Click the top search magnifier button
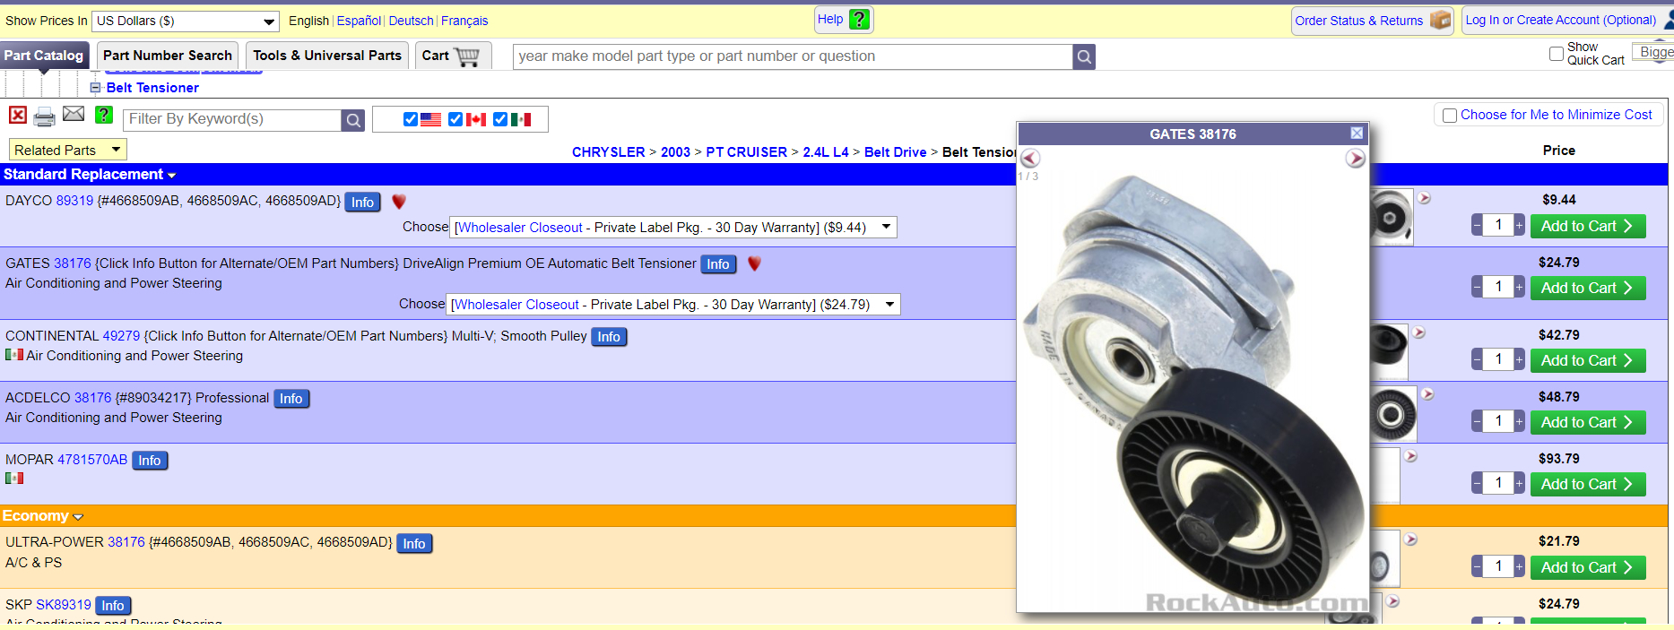The width and height of the screenshot is (1674, 630). coord(1084,56)
